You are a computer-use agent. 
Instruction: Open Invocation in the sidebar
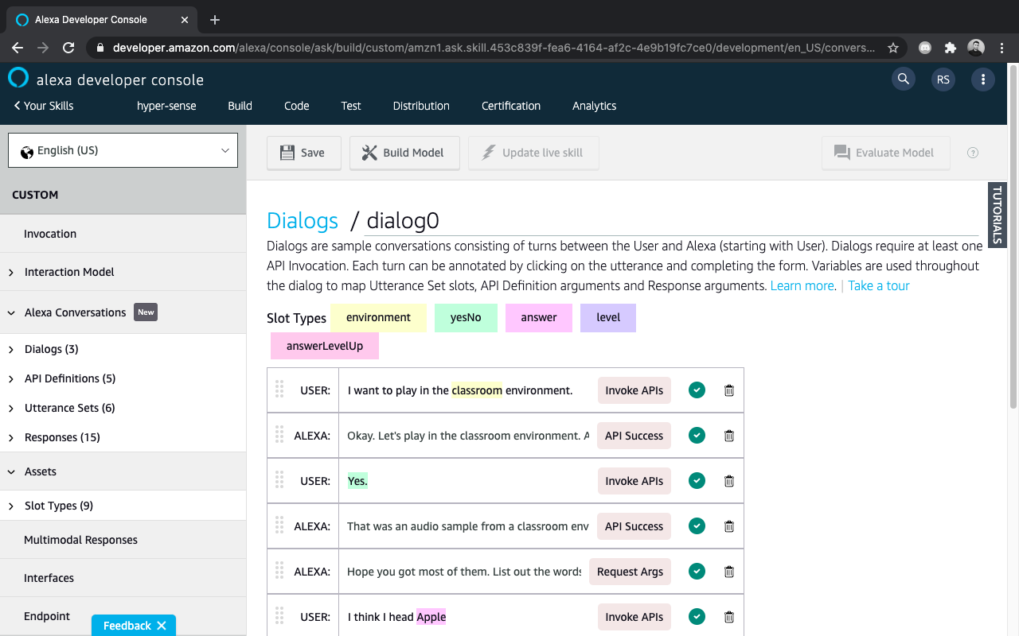(x=50, y=234)
